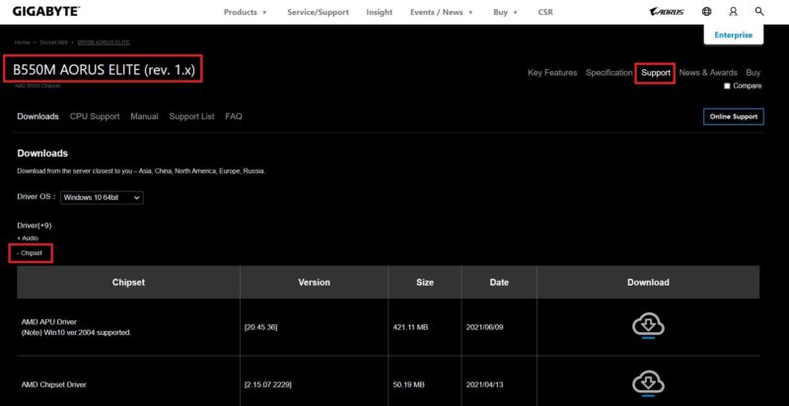Viewport: 789px width, 406px height.
Task: Click the Version column header
Action: 314,283
